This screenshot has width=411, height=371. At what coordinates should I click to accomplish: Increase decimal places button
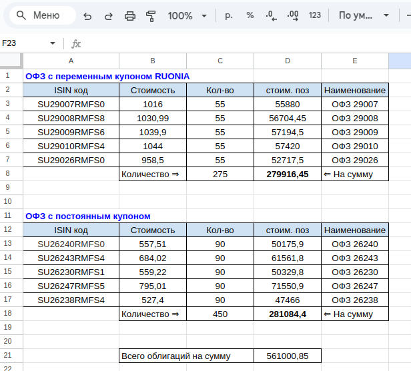coord(292,15)
